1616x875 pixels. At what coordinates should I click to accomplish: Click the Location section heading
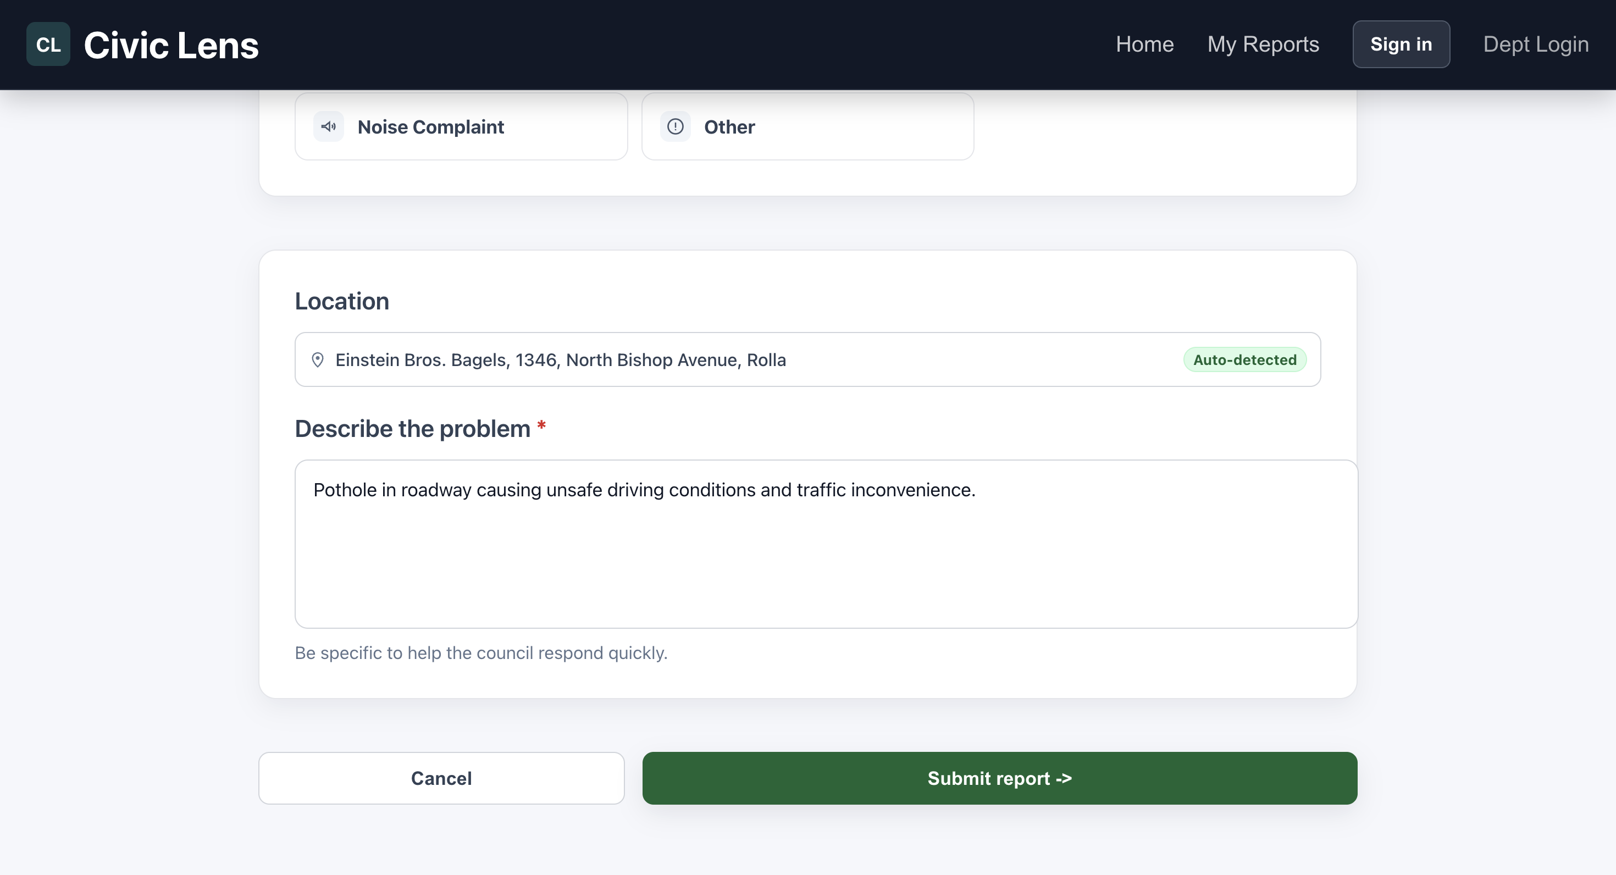coord(342,302)
